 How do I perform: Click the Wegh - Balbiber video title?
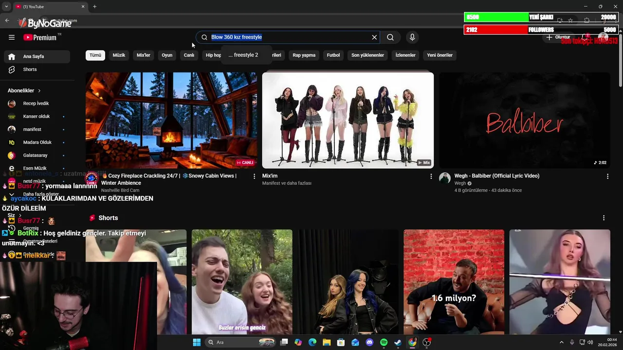[x=496, y=176]
